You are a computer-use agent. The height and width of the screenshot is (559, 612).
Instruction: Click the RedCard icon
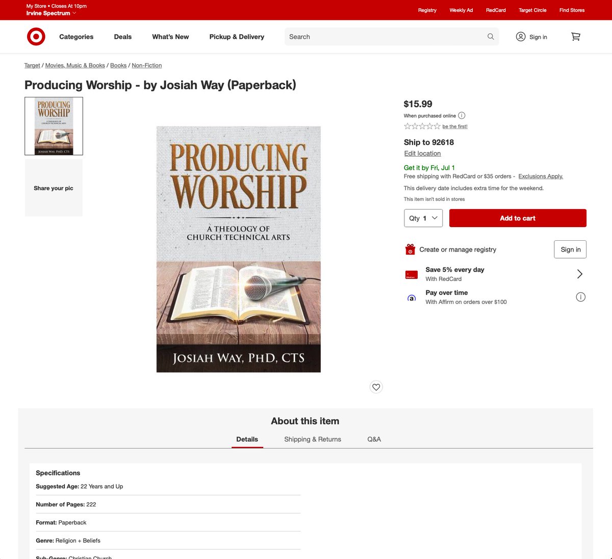[x=411, y=274]
